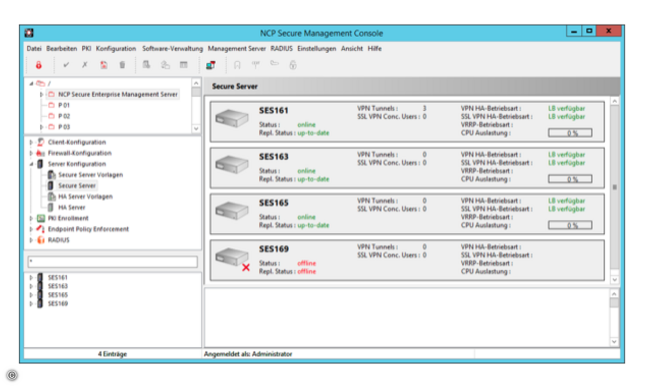Open the PKI menu
Viewport: 645px width, 387px height.
87,48
